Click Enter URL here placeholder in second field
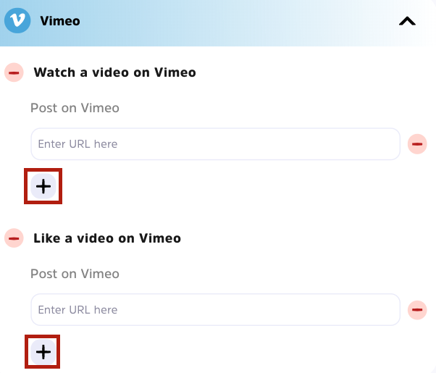This screenshot has width=436, height=373. click(77, 310)
